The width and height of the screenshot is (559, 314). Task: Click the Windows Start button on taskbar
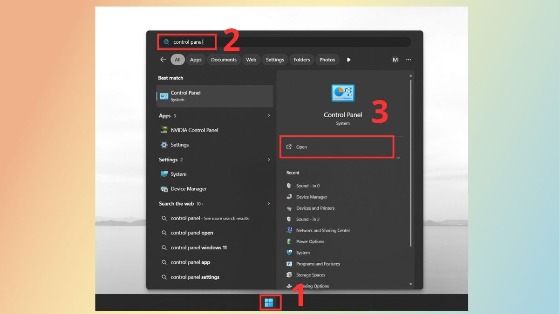click(x=269, y=303)
